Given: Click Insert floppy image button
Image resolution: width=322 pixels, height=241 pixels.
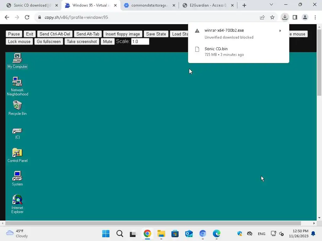Looking at the screenshot, I should (123, 34).
